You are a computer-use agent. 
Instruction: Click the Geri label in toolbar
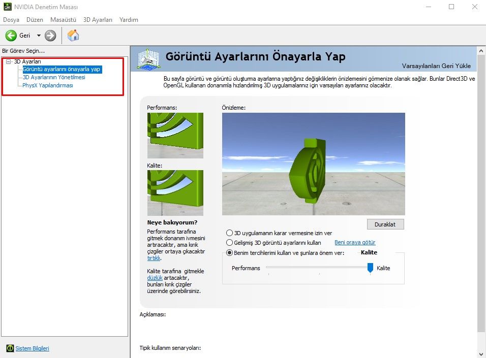pos(25,36)
